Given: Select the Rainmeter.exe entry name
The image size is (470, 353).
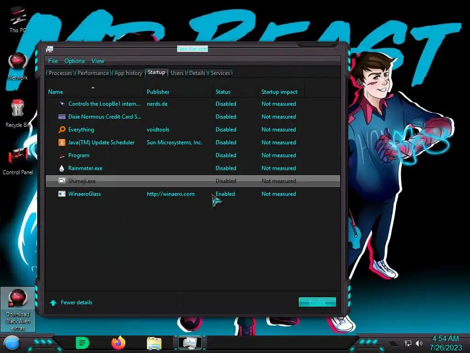Looking at the screenshot, I should point(85,168).
